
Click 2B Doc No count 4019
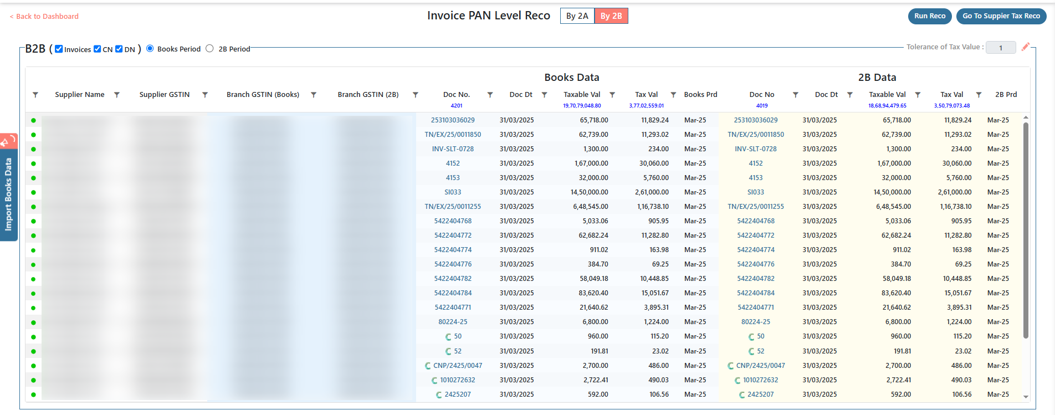coord(762,106)
